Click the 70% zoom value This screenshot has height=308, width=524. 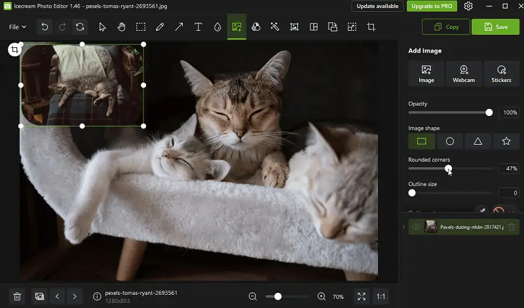point(338,297)
